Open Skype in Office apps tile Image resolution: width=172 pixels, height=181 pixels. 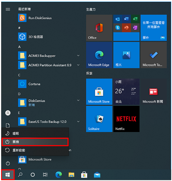pyautogui.click(x=118, y=28)
